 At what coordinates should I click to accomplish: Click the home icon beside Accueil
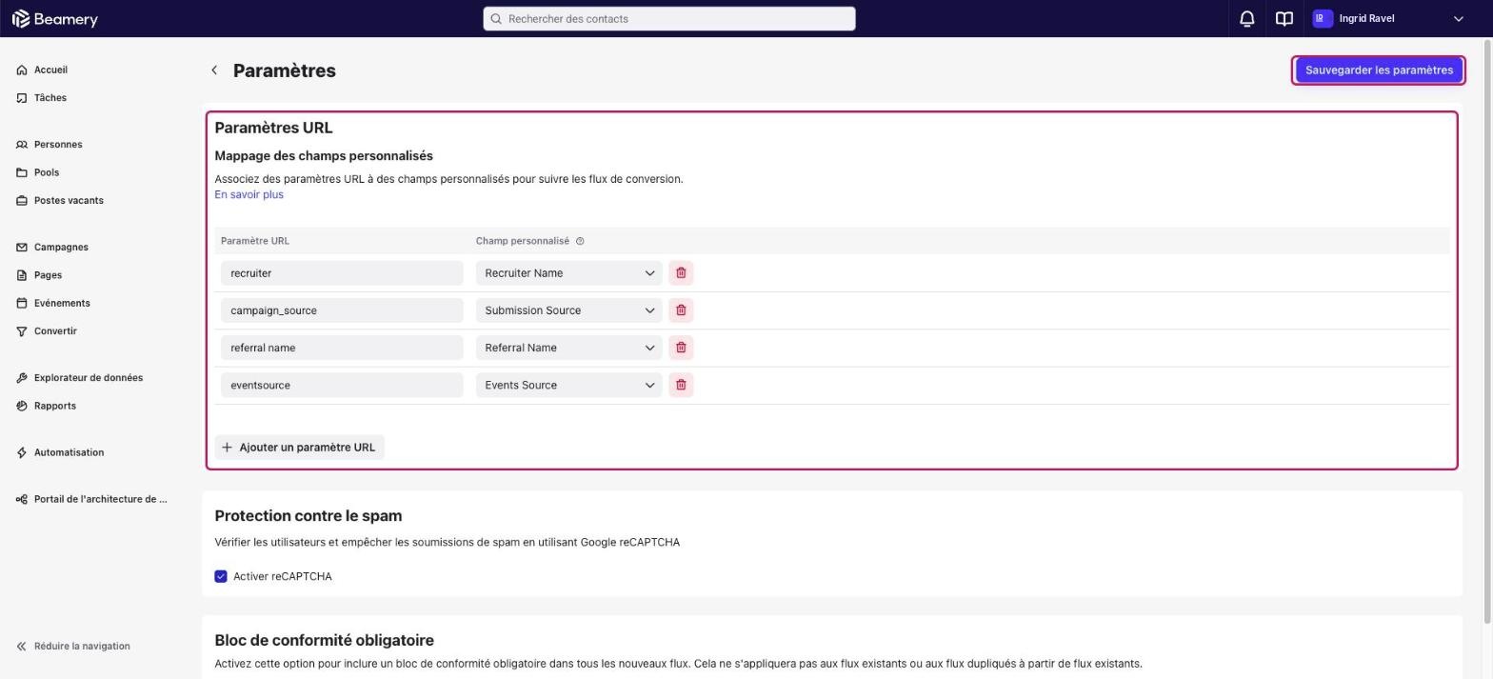pyautogui.click(x=22, y=70)
